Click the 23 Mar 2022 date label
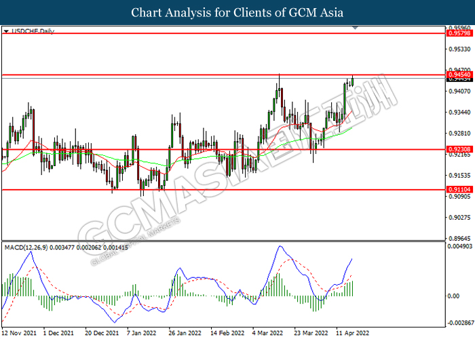 (311, 333)
